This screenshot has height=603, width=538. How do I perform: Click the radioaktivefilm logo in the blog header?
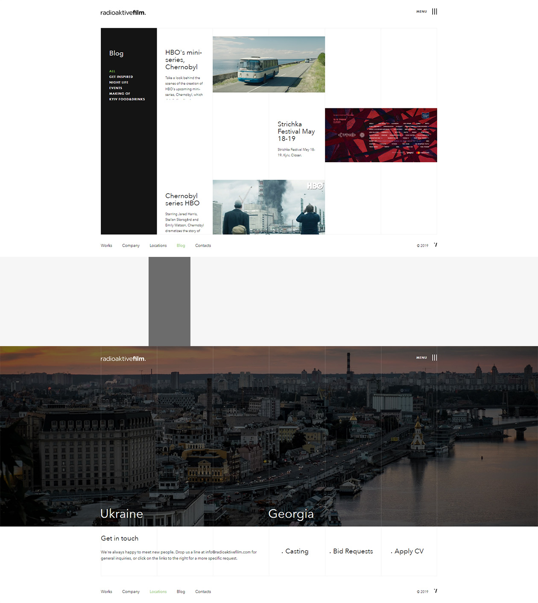pos(123,13)
